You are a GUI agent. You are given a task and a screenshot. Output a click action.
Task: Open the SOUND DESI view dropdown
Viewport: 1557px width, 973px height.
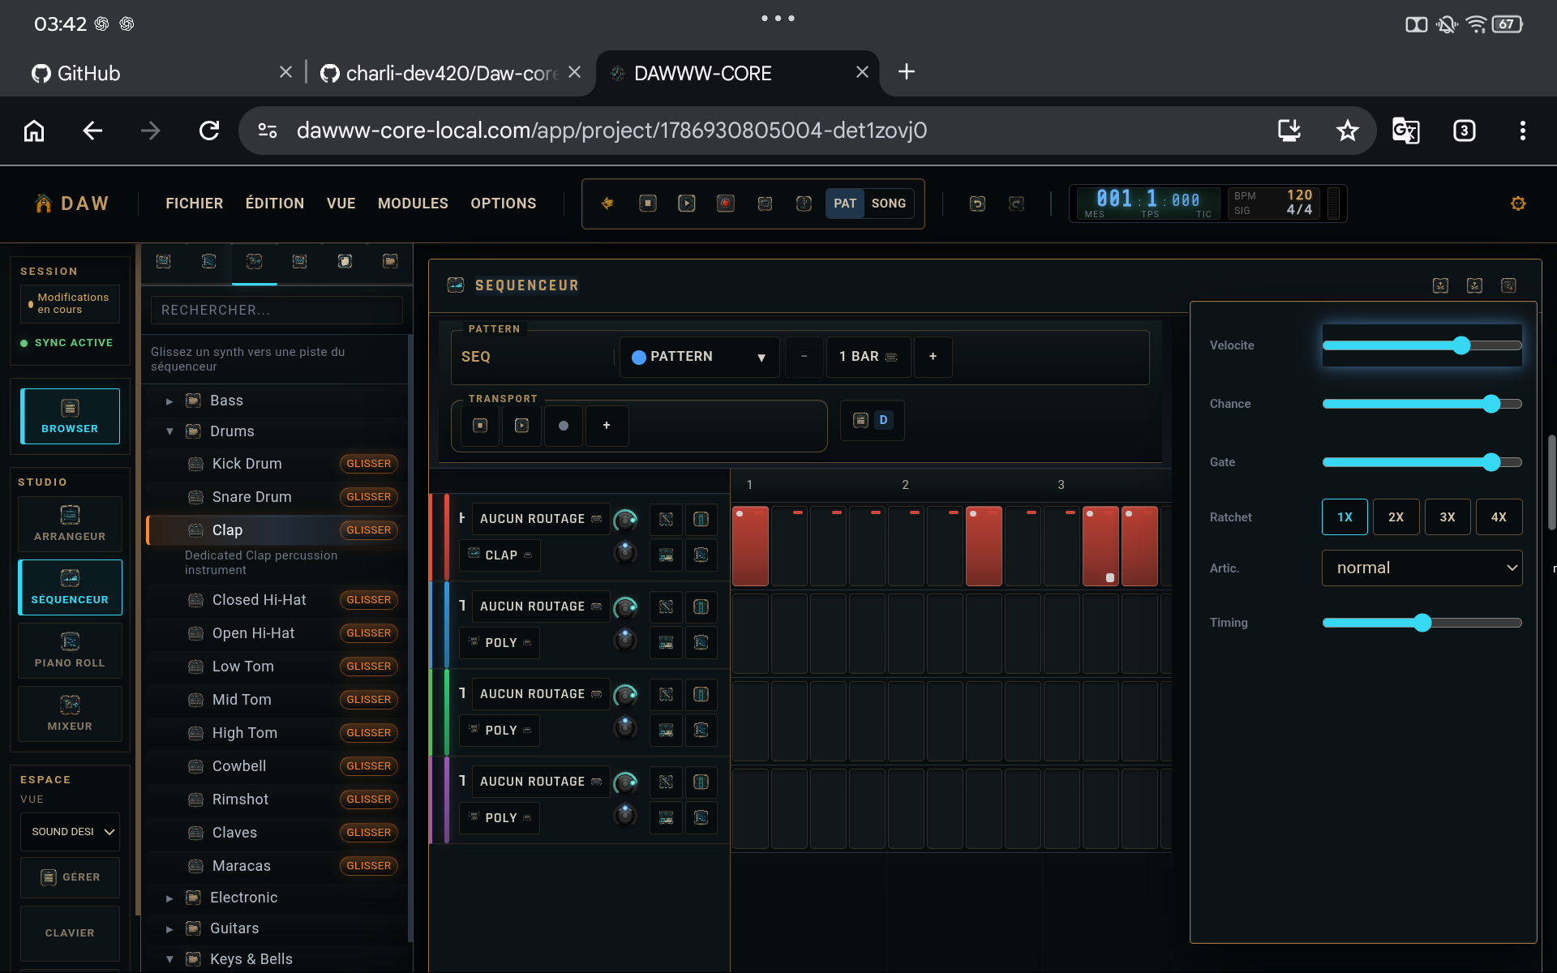[x=70, y=832]
